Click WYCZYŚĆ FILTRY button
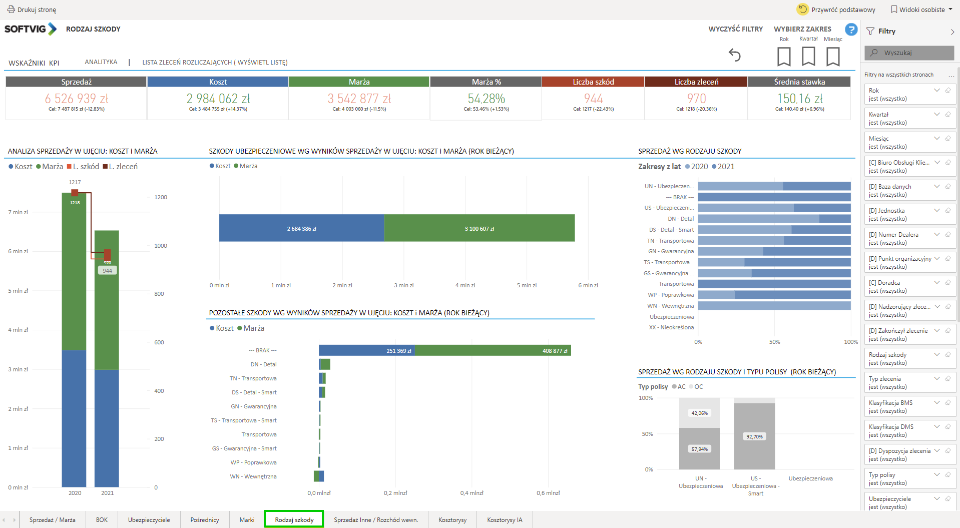This screenshot has width=960, height=528. tap(735, 29)
